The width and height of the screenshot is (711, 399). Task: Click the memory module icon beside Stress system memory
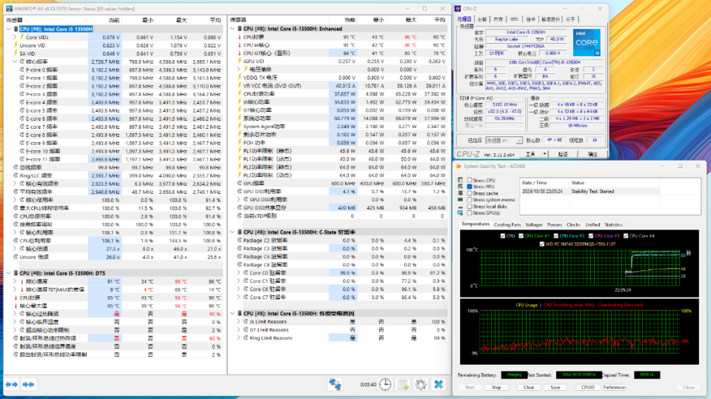point(460,200)
